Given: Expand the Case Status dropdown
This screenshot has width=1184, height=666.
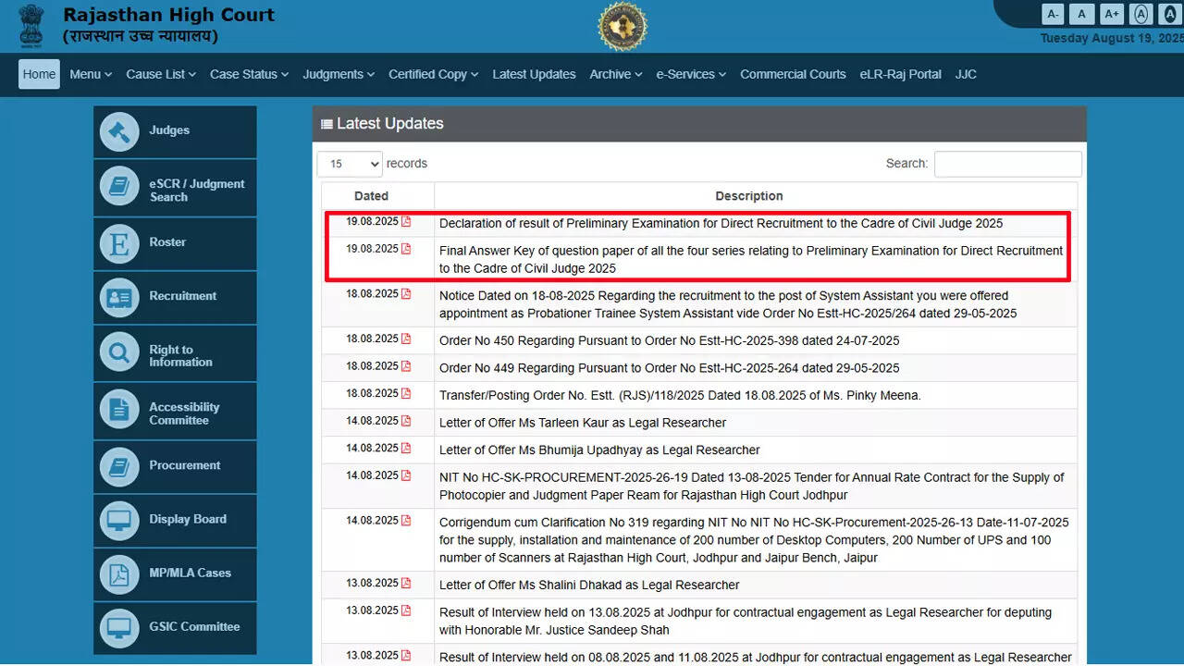Looking at the screenshot, I should [x=249, y=74].
